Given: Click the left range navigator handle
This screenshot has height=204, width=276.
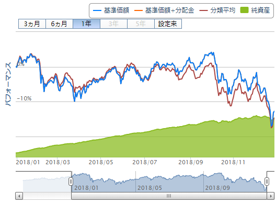Looking at the screenshot, I should [71, 182].
